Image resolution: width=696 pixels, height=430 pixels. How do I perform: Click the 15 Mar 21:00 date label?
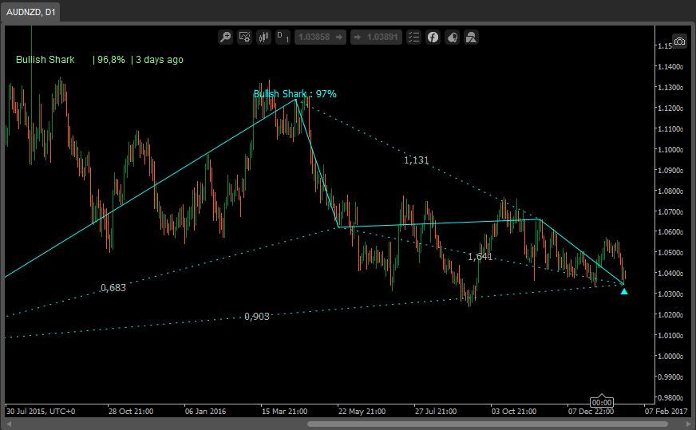coord(284,412)
